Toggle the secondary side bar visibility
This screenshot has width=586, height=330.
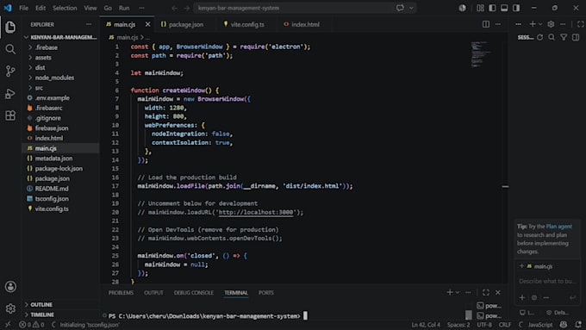coord(516,8)
